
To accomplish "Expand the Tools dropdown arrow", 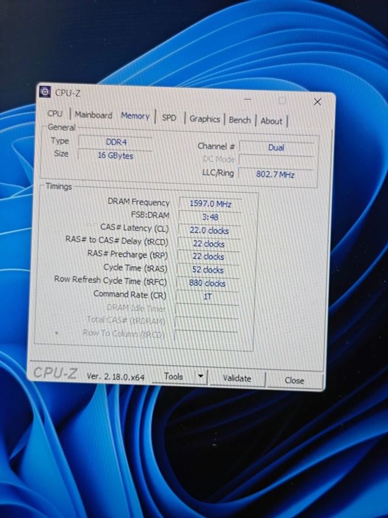I will coord(201,376).
